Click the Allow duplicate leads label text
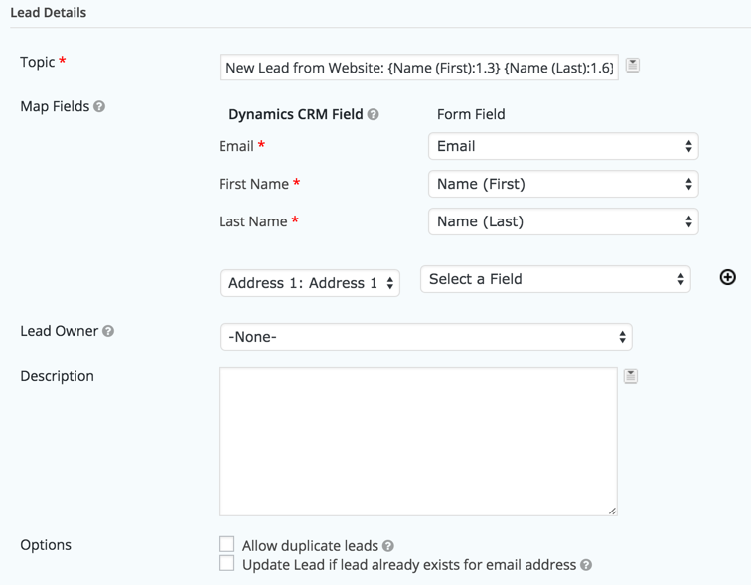Viewport: 751px width, 585px height. (x=310, y=546)
